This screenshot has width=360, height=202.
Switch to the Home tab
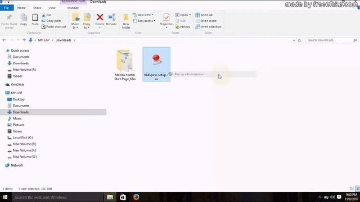(x=21, y=8)
